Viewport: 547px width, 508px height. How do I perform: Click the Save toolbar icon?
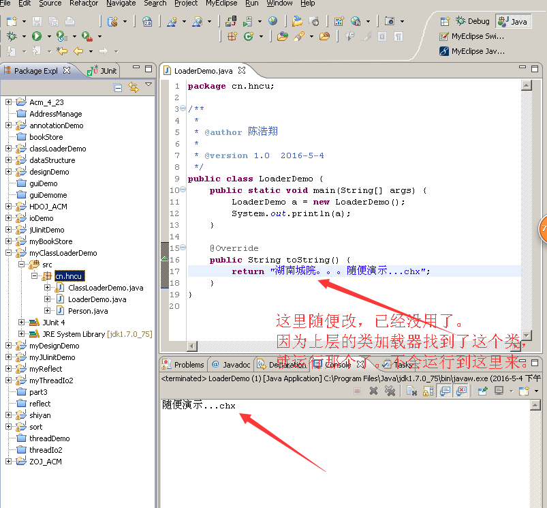click(37, 21)
